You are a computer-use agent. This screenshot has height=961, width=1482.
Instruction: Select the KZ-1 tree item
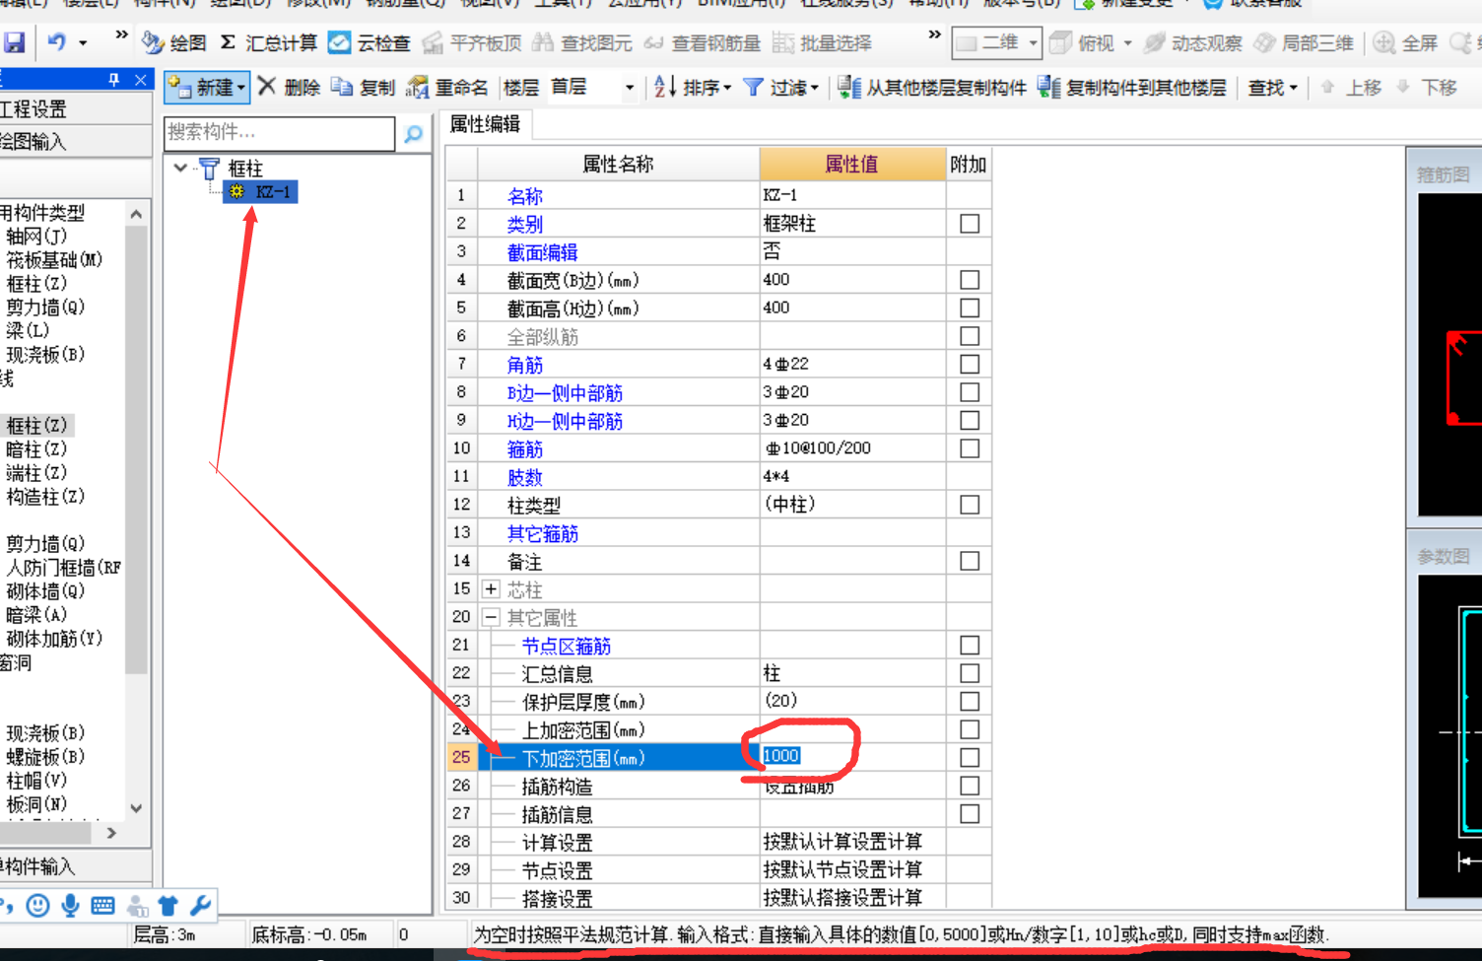coord(261,192)
